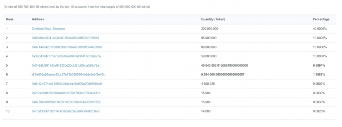This screenshot has height=127, width=342.
Task: Select percentage 9.9894%
Action: click(x=319, y=65)
